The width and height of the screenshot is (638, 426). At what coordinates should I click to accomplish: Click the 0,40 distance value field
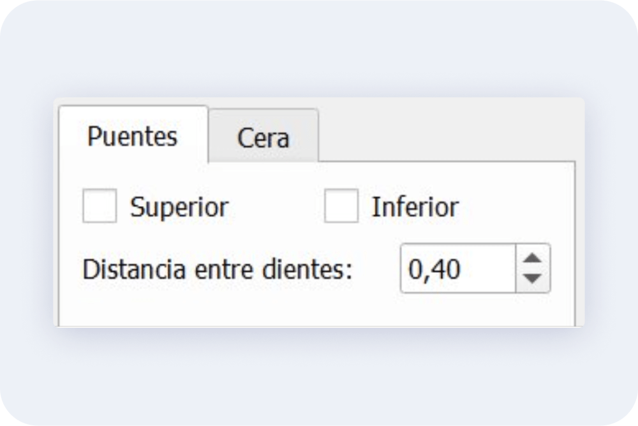tap(458, 268)
